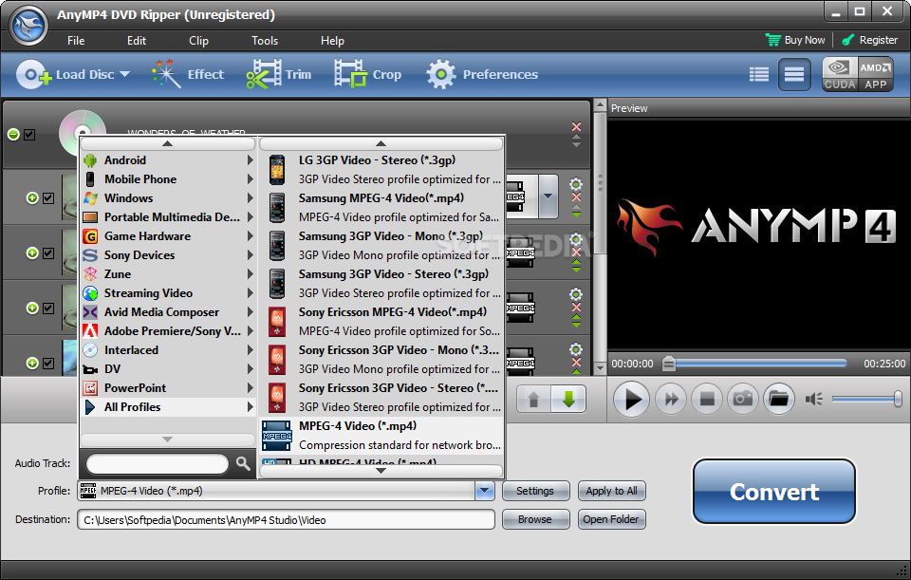911x580 pixels.
Task: Open the Profile dropdown arrow
Action: [485, 491]
